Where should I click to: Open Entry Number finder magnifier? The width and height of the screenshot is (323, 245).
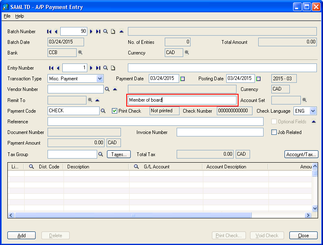[x=105, y=68]
